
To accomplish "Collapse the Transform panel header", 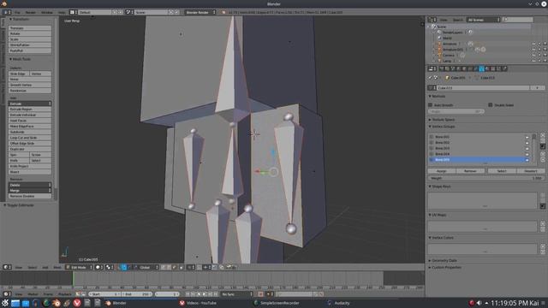I will (x=20, y=19).
